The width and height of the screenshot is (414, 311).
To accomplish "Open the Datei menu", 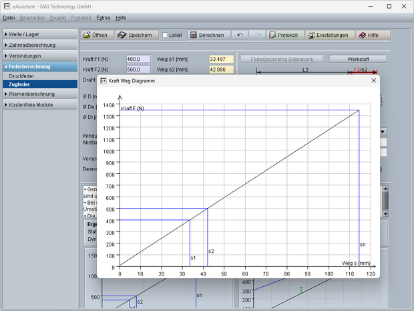I will point(9,17).
